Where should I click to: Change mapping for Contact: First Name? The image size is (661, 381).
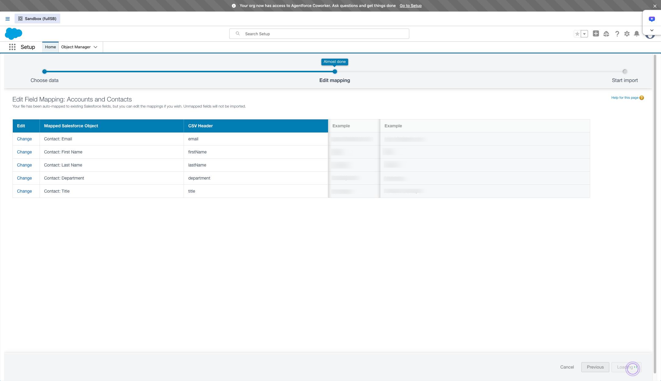pyautogui.click(x=24, y=152)
